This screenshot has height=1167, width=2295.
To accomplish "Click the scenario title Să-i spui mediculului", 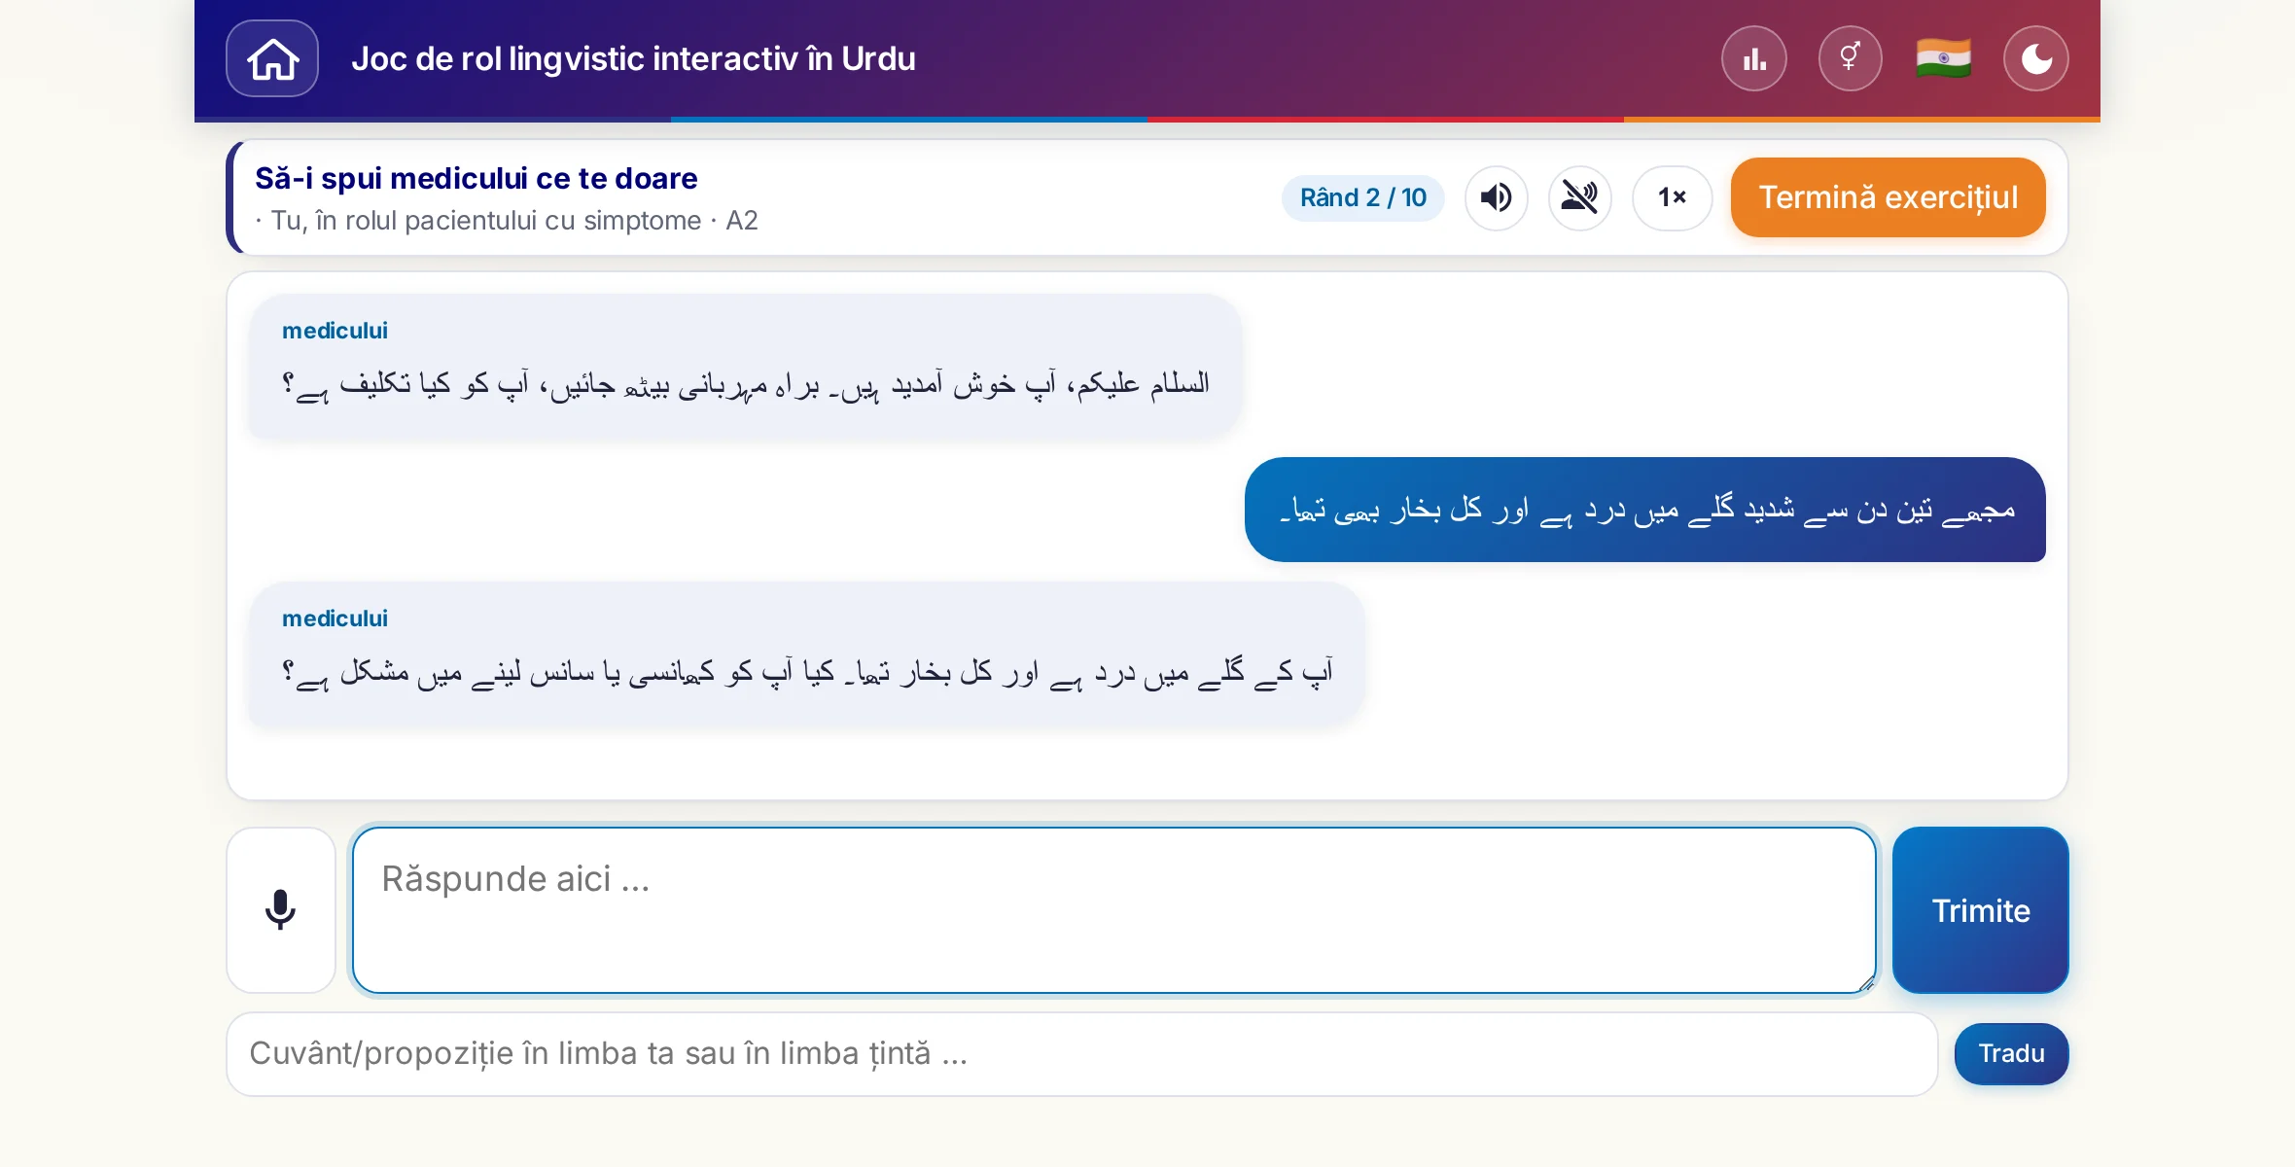I will pyautogui.click(x=477, y=179).
